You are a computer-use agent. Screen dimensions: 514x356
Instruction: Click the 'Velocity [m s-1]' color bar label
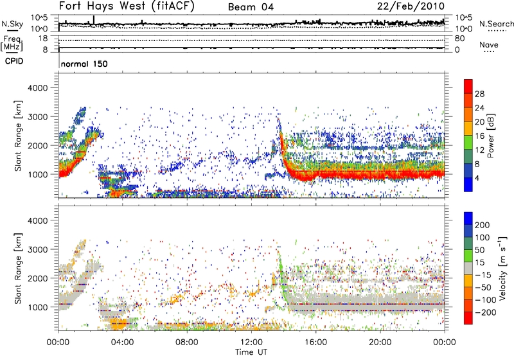tap(503, 268)
